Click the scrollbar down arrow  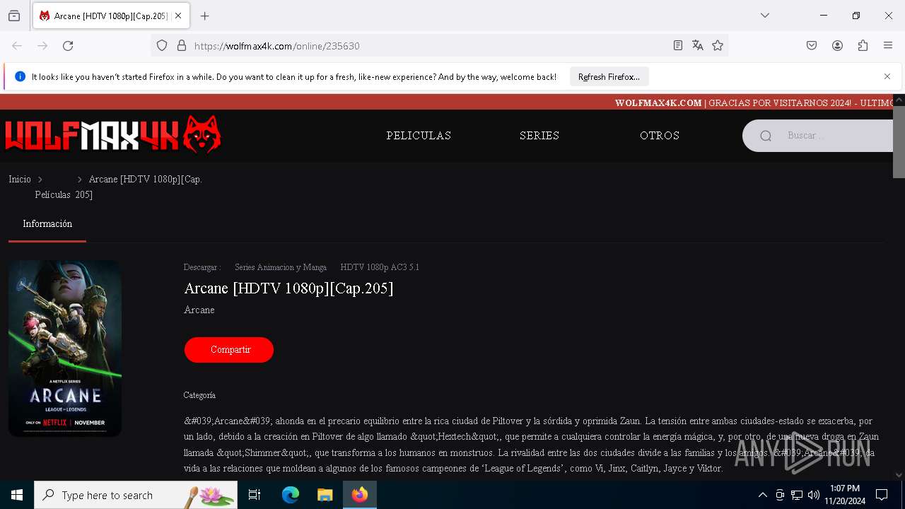[x=899, y=475]
